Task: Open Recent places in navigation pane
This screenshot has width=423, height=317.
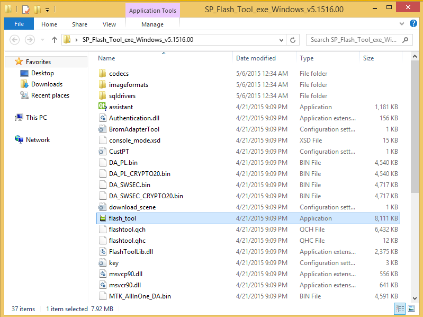Action: 50,95
